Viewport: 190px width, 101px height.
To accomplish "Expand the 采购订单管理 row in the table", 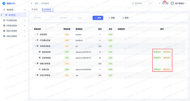I will tap(35, 75).
